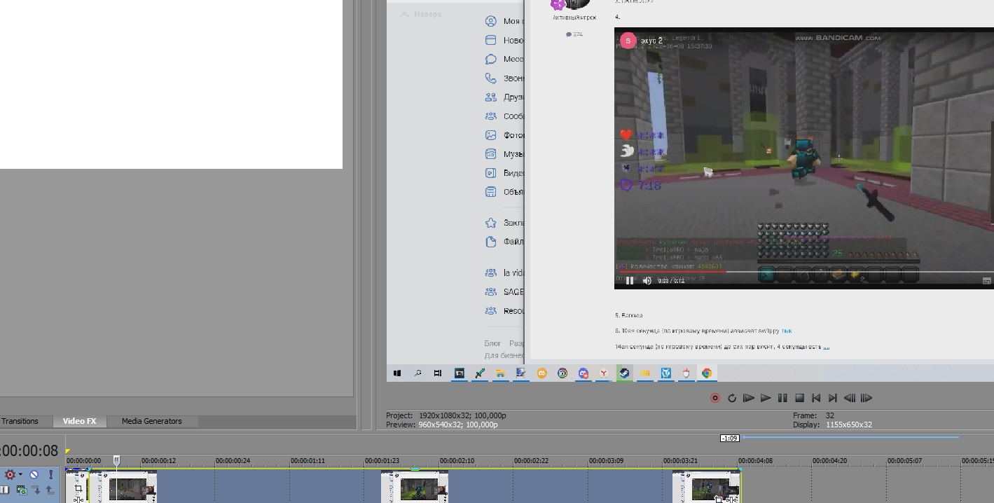The height and width of the screenshot is (503, 994).
Task: Switch to the Transitions tab
Action: point(20,421)
